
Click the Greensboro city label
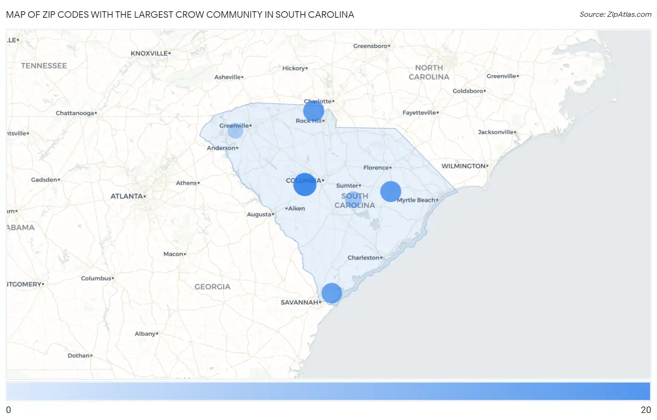pyautogui.click(x=371, y=46)
